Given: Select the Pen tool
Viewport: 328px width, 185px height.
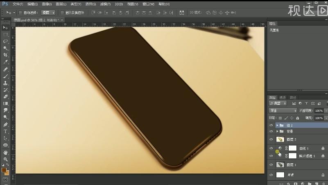Looking at the screenshot, I should point(5,124).
